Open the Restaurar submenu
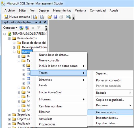The width and height of the screenshot is (134, 128). point(110,105)
